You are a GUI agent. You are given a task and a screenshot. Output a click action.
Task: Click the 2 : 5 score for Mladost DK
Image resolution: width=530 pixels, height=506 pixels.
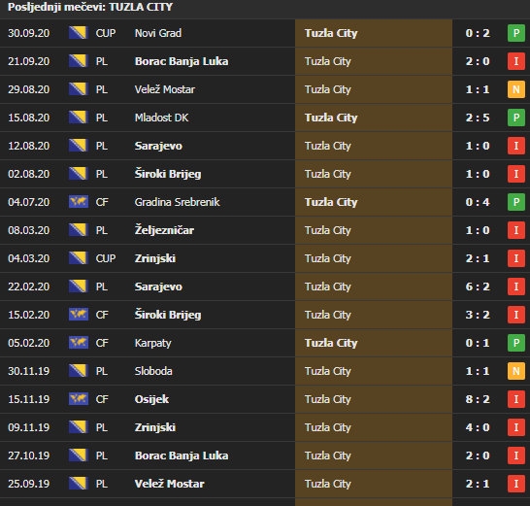point(478,118)
